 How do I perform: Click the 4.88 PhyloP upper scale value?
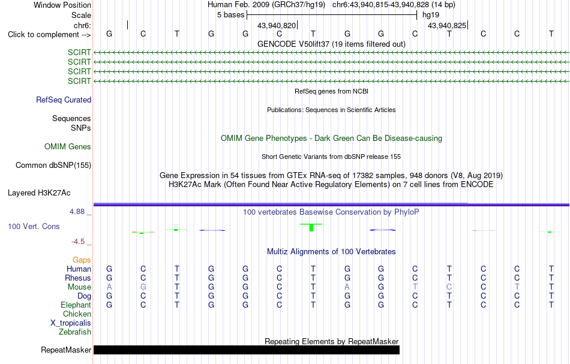click(77, 212)
